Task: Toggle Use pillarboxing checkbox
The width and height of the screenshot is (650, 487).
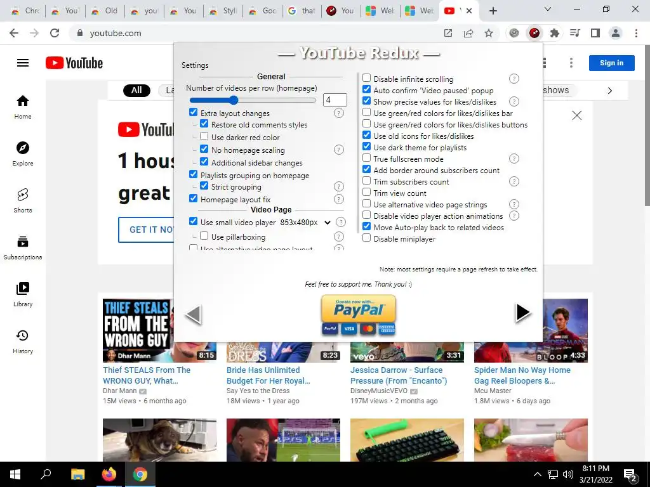Action: point(204,236)
